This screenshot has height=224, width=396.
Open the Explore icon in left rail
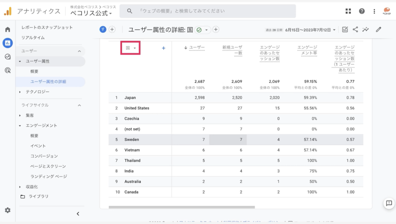pos(8,57)
